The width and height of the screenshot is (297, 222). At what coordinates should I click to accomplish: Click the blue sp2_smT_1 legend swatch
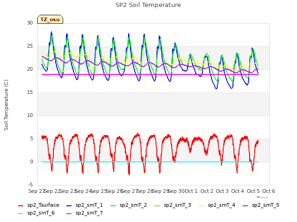(69, 205)
